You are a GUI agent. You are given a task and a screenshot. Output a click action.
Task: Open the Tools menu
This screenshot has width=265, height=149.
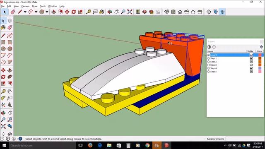tap(43, 6)
